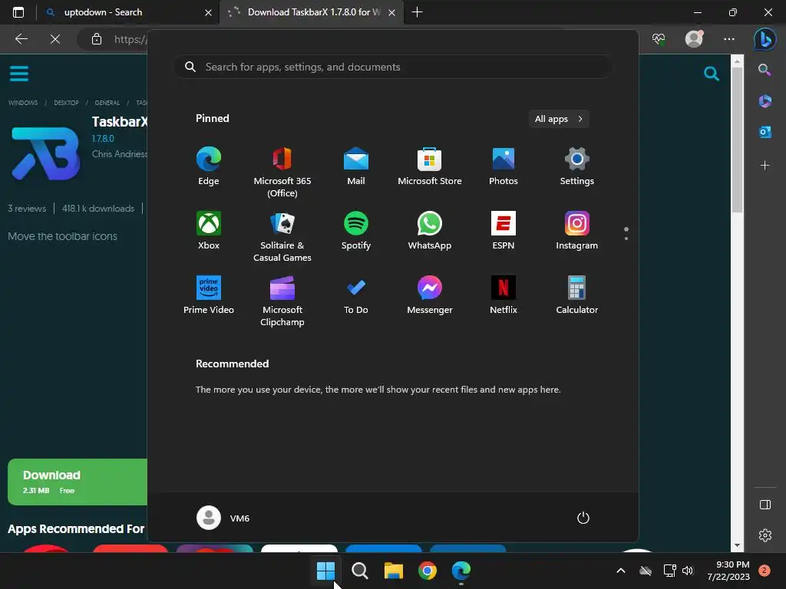Viewport: 786px width, 589px height.
Task: Open Edge Settings and more menu
Action: pyautogui.click(x=729, y=39)
